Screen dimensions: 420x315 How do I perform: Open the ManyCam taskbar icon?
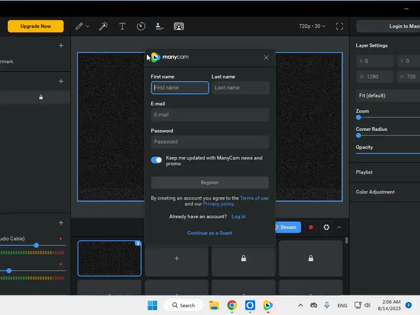268,305
